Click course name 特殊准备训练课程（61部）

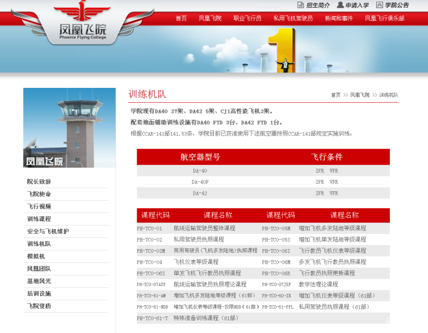tap(206, 318)
